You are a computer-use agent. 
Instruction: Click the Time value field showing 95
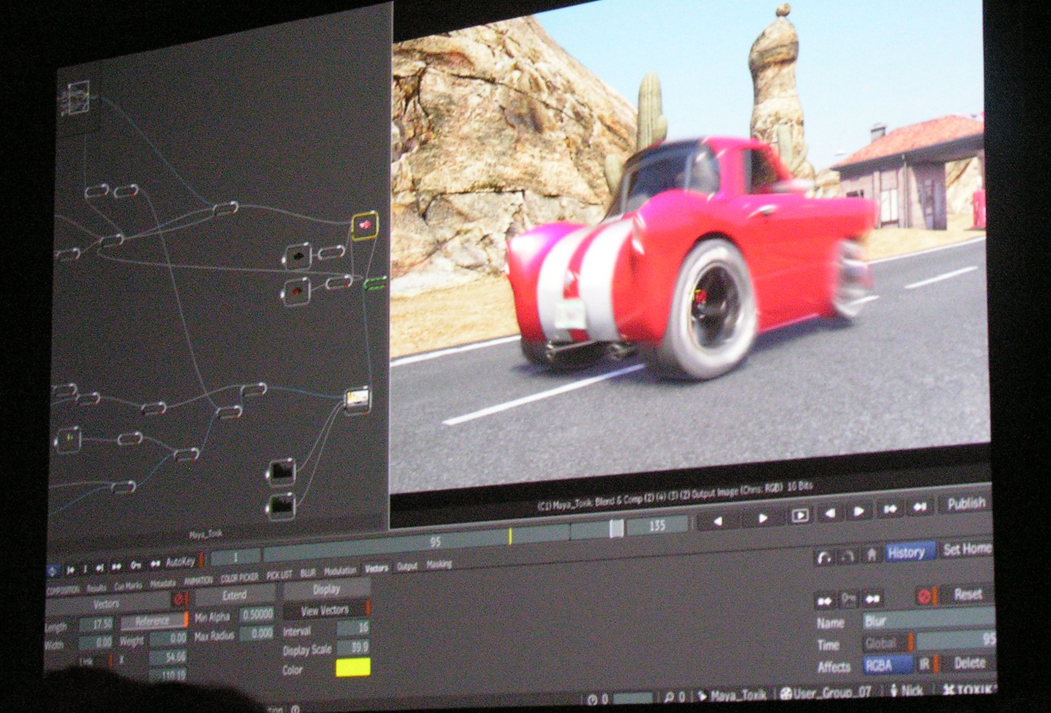[957, 640]
